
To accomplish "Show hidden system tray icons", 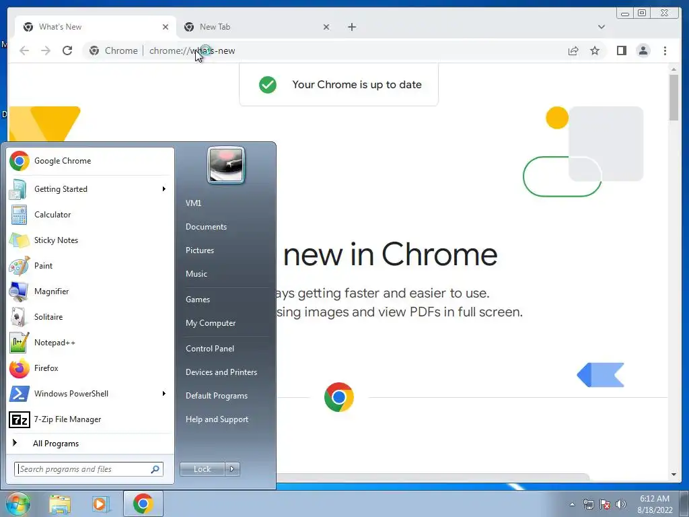I will [x=572, y=504].
